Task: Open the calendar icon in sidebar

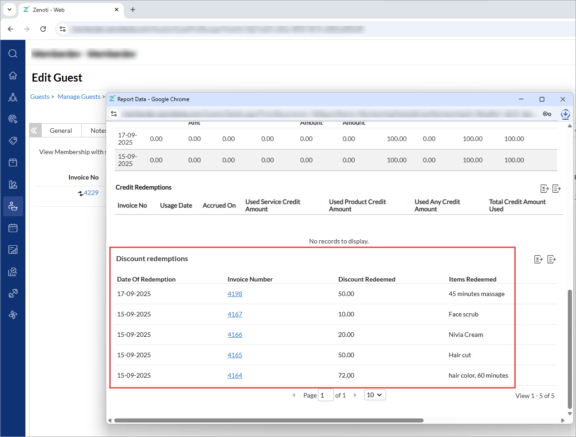Action: pyautogui.click(x=13, y=228)
